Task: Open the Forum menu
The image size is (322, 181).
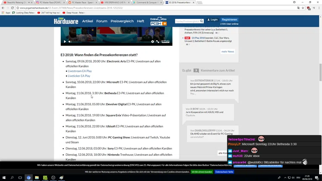Action: 102,21
